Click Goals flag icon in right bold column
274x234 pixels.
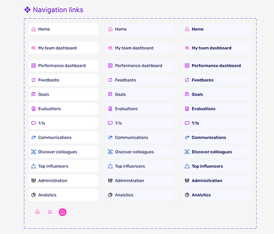[x=187, y=94]
